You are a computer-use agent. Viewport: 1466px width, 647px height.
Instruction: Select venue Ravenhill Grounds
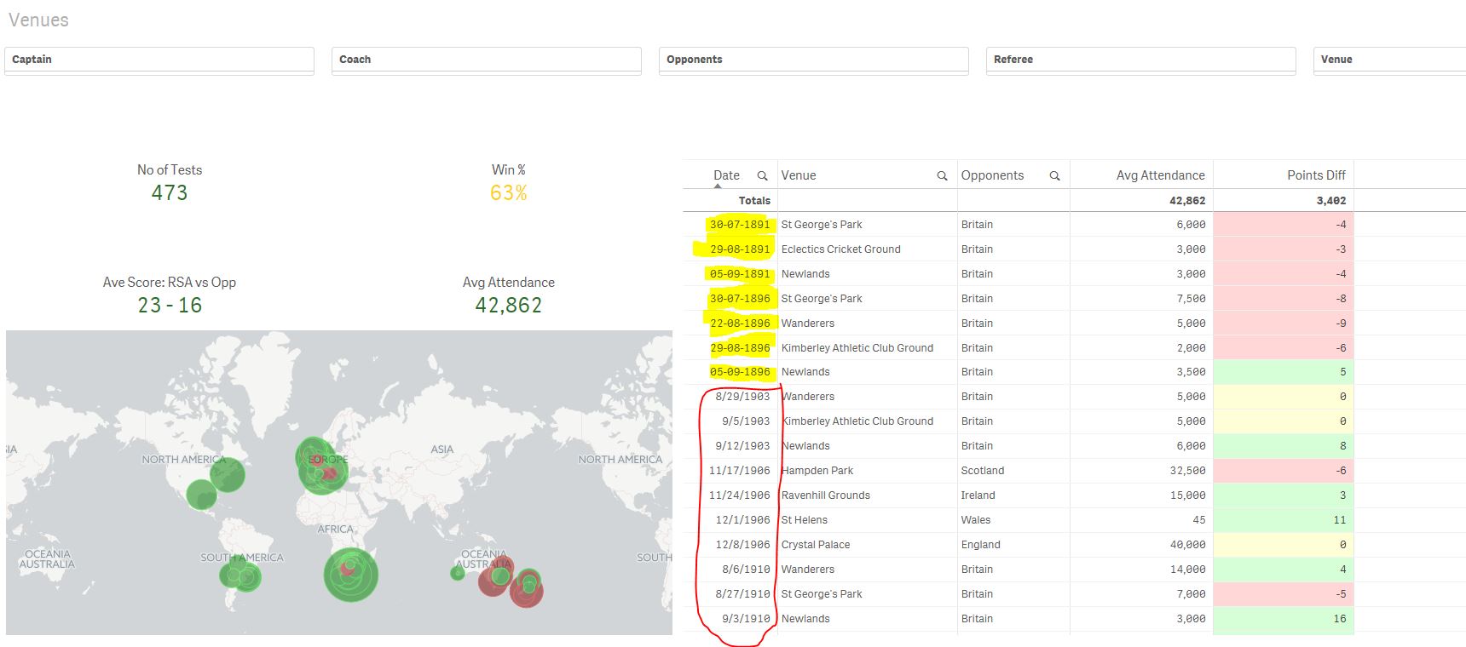tap(825, 495)
